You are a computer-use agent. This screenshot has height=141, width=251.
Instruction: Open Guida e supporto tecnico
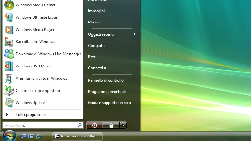[109, 103]
